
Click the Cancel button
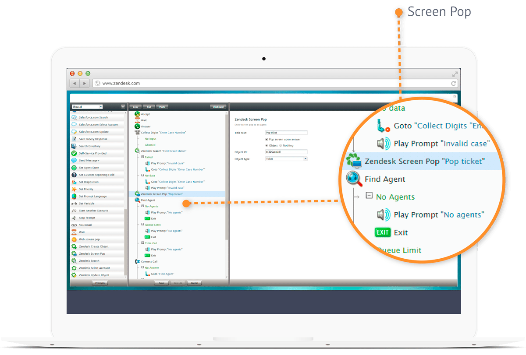click(x=194, y=283)
